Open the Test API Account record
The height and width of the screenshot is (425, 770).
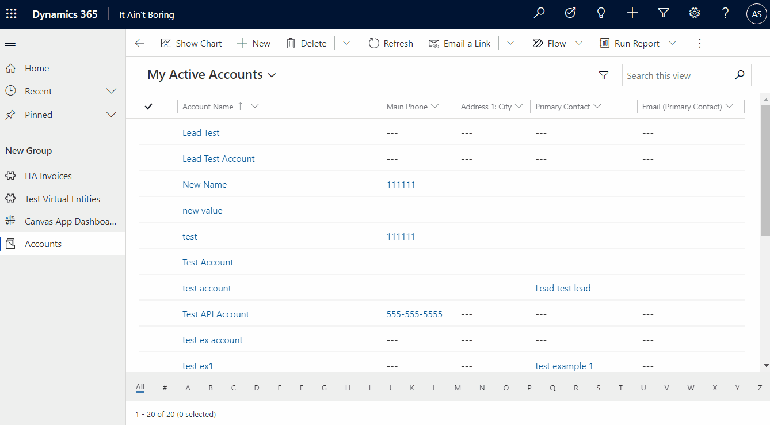point(216,314)
